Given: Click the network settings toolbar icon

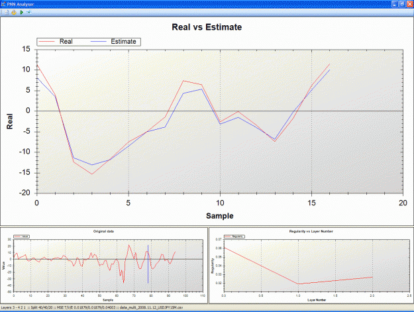Looking at the screenshot, I should click(x=28, y=13).
